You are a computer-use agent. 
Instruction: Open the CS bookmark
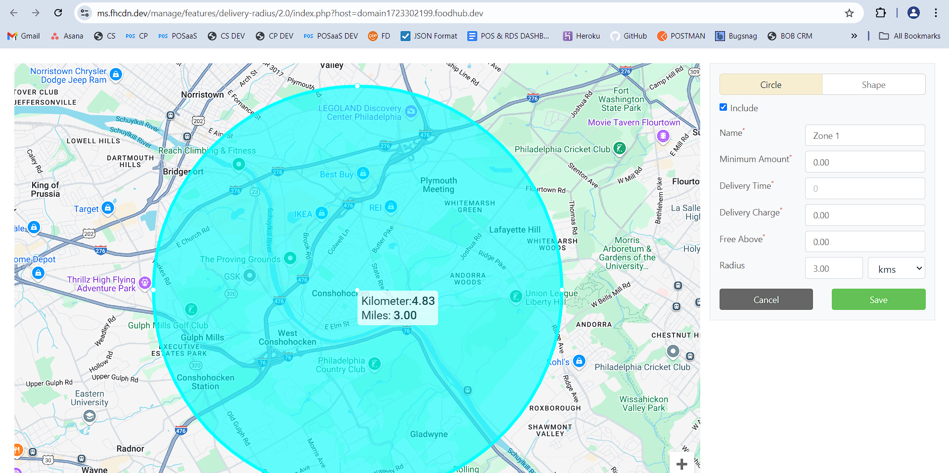pyautogui.click(x=105, y=36)
